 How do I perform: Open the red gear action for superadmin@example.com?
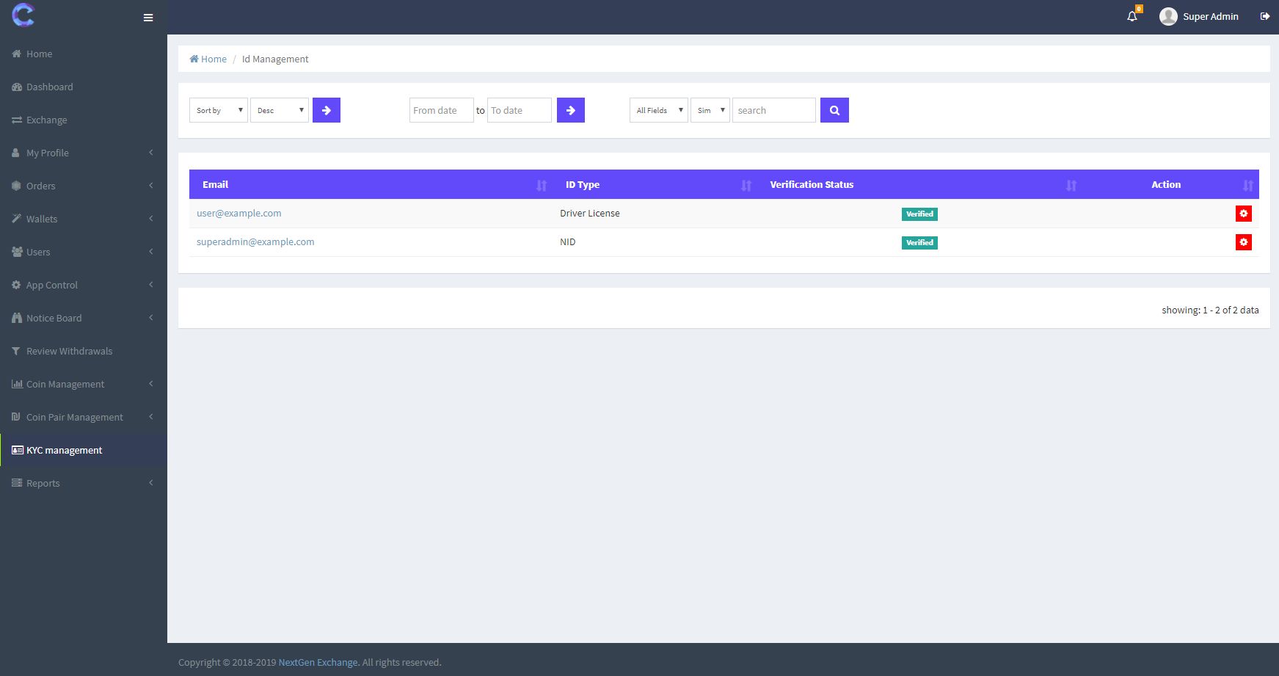[x=1243, y=242]
